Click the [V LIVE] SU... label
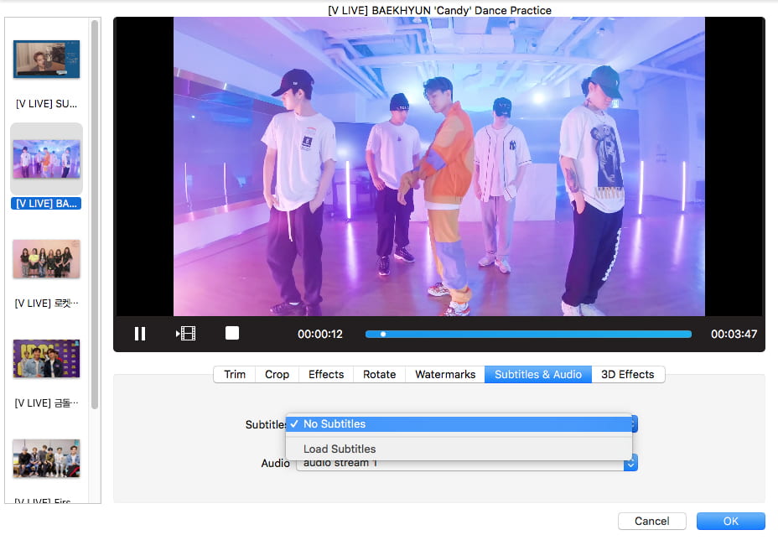The width and height of the screenshot is (778, 540). coord(47,104)
